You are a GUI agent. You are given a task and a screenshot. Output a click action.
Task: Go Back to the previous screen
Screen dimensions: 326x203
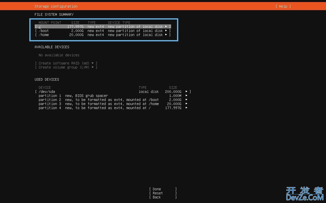pos(163,197)
